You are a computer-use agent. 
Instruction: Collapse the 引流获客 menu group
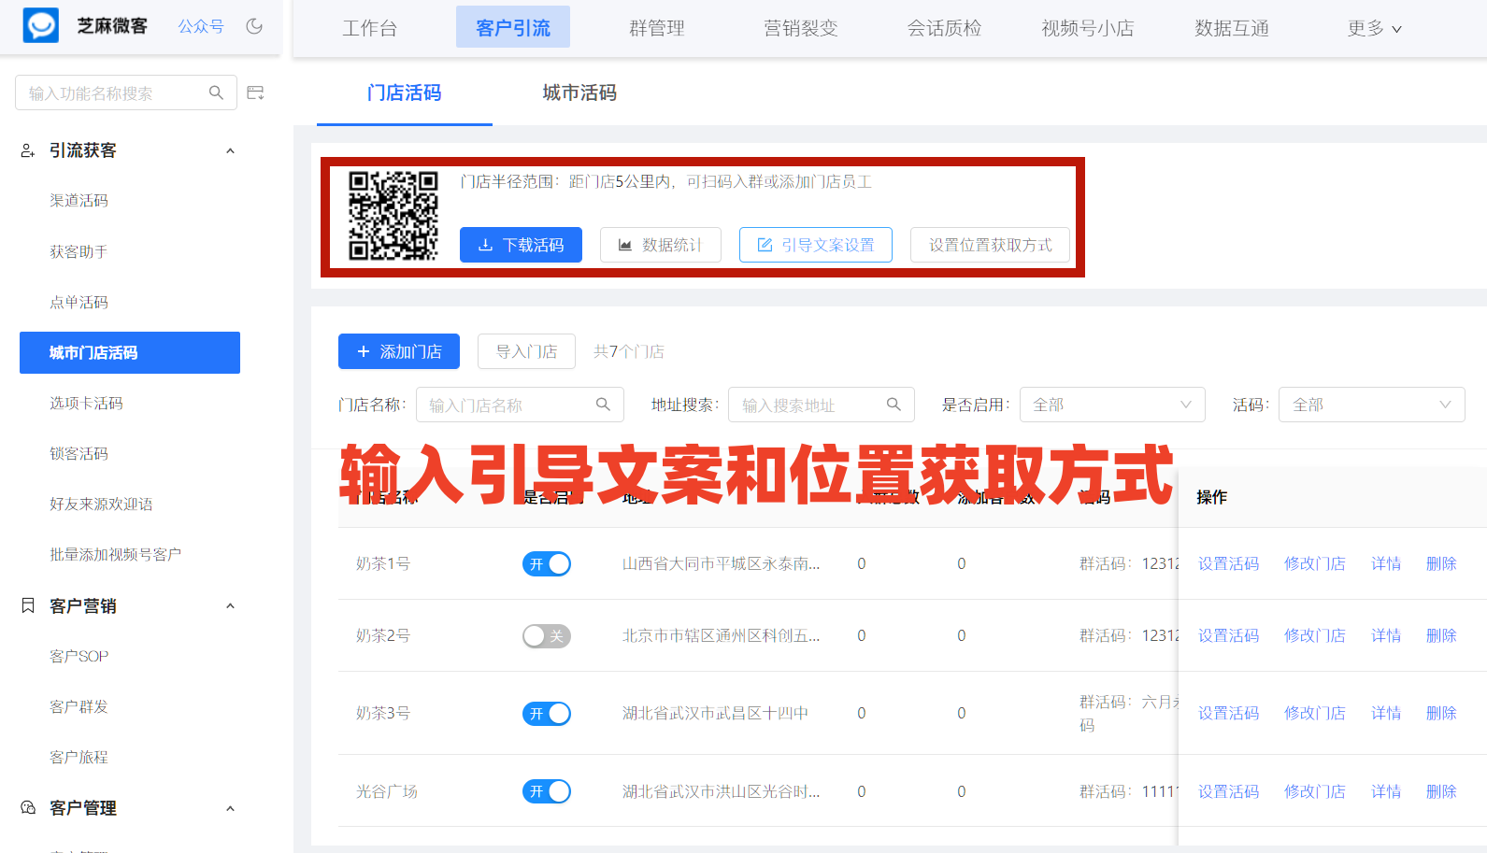230,150
